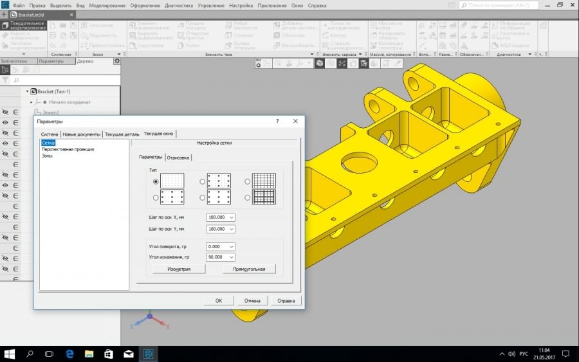Expand the Начало координат tree node
This screenshot has height=362, width=579.
pyautogui.click(x=32, y=102)
